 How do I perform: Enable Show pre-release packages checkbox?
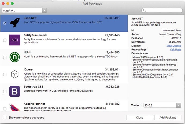5,118
